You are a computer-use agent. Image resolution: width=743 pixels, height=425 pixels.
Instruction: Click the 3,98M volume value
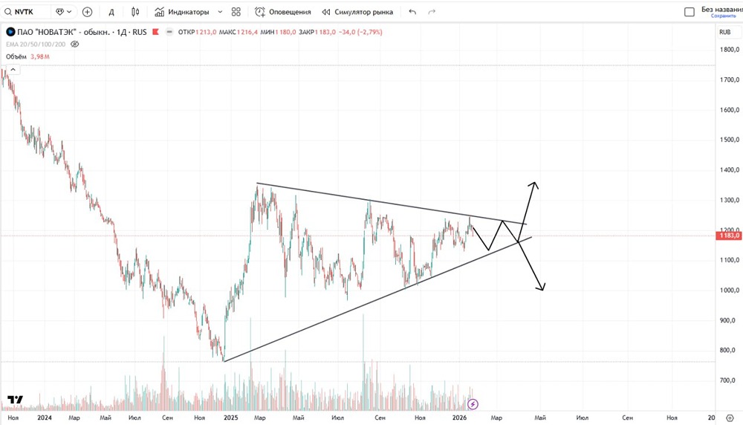tap(40, 56)
